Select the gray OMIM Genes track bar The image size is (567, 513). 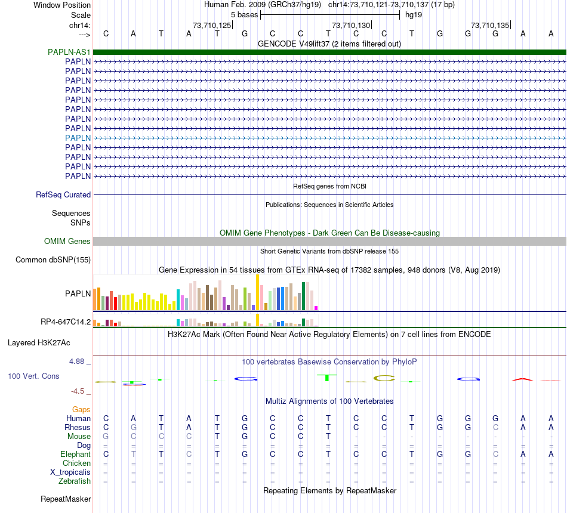click(329, 241)
